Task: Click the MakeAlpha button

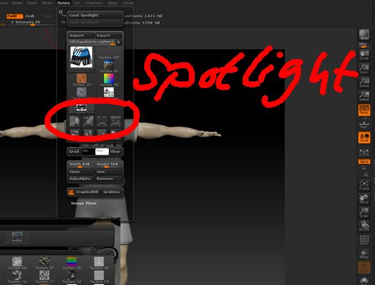Action: (81, 179)
